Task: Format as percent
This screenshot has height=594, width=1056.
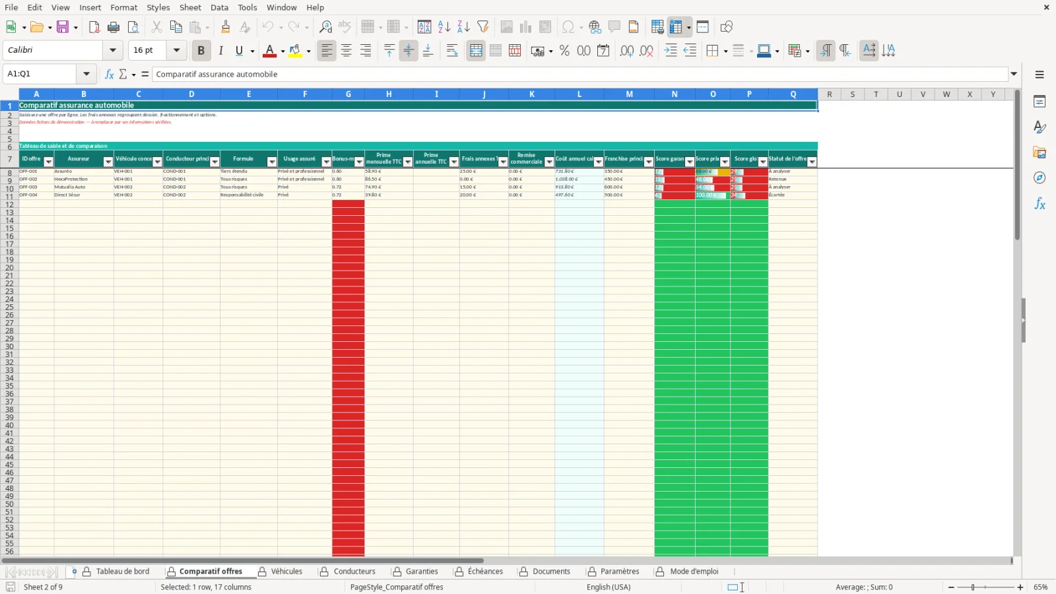Action: 564,51
